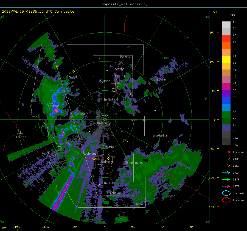The width and height of the screenshot is (247, 231).
Task: Click the Lake Louise label
Action: [x=21, y=135]
